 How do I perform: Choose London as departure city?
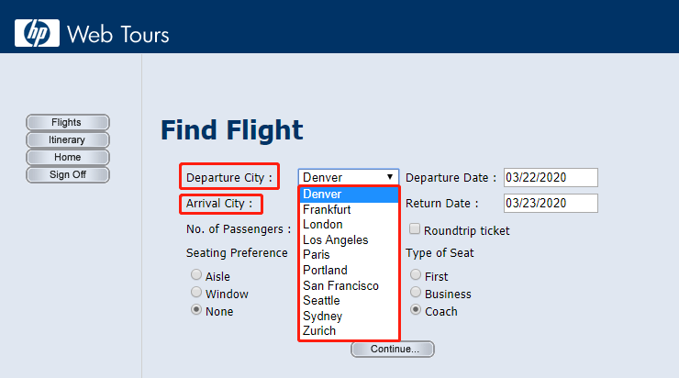point(322,225)
